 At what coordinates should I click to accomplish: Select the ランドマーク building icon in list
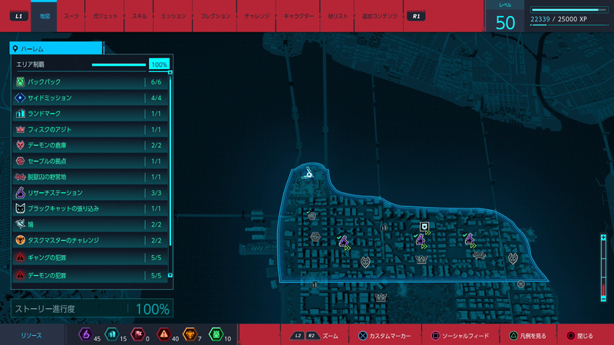[21, 113]
